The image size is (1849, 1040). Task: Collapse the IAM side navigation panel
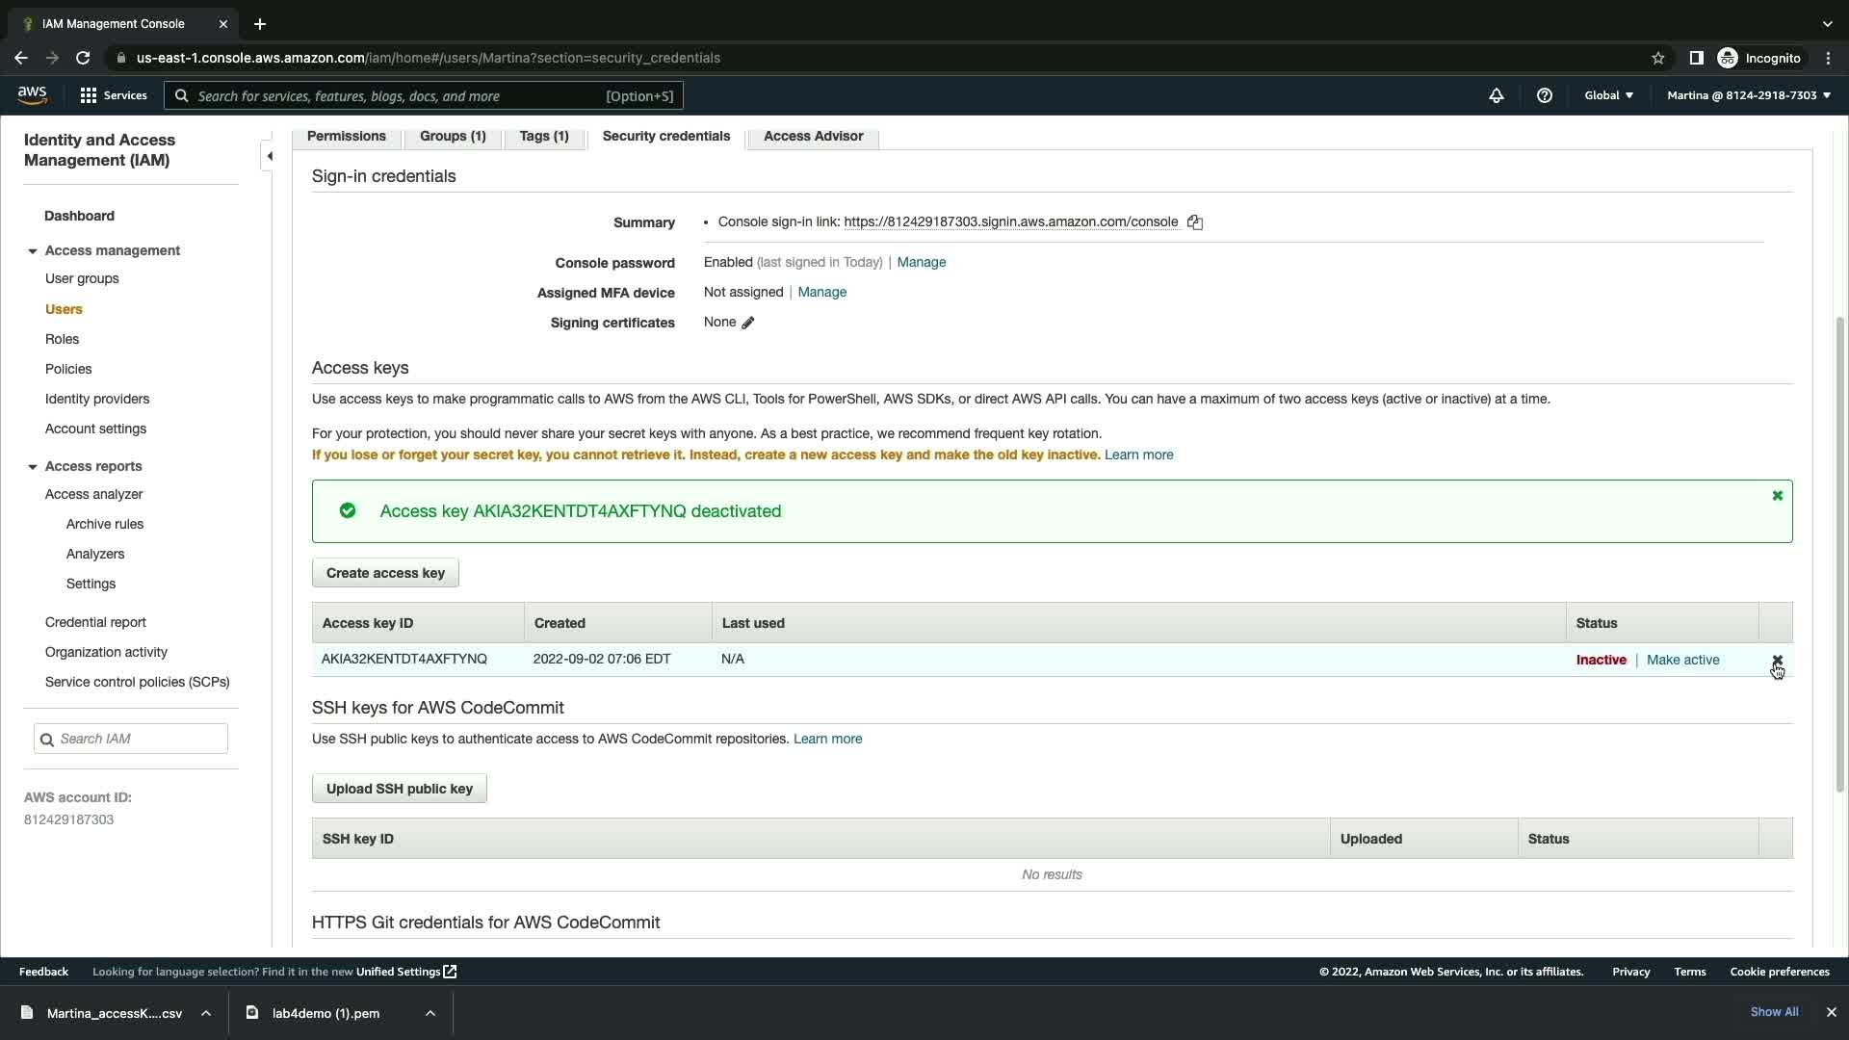tap(270, 156)
